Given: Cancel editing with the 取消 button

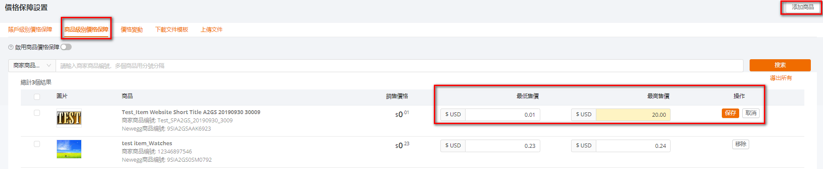Looking at the screenshot, I should pyautogui.click(x=751, y=113).
